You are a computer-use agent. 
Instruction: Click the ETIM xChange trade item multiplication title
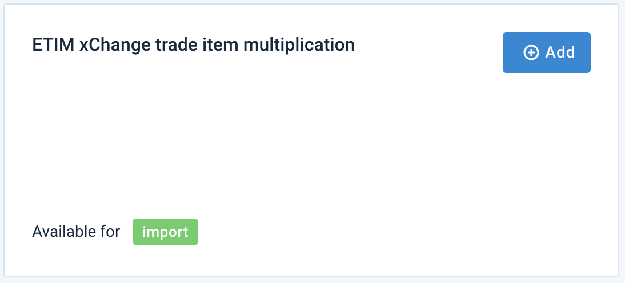click(x=194, y=45)
